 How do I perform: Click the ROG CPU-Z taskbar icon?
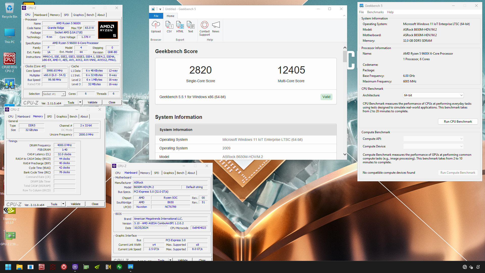(x=42, y=267)
